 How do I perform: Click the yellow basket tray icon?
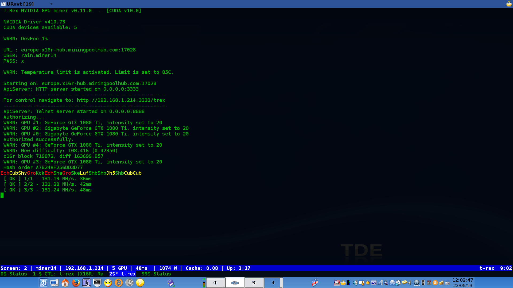(x=343, y=283)
